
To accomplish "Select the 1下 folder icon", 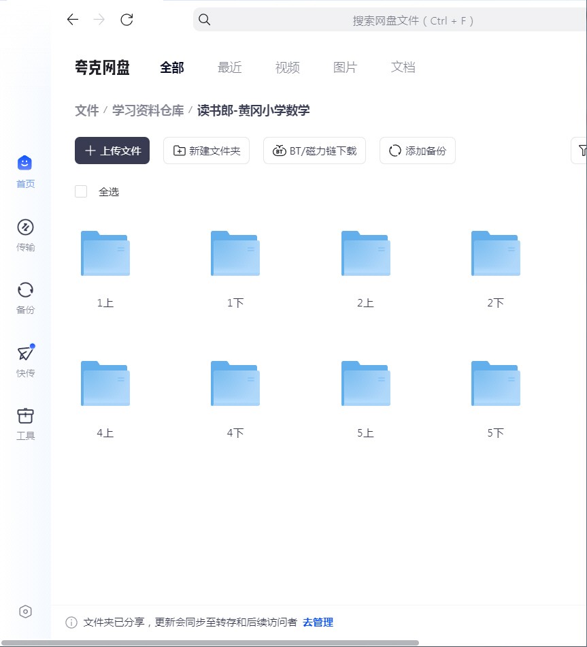I will [x=235, y=253].
